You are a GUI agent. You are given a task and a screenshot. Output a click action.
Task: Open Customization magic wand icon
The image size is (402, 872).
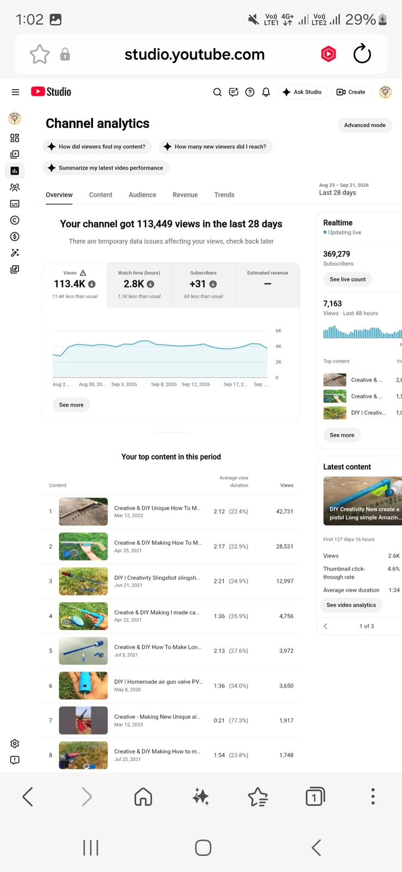click(x=15, y=253)
